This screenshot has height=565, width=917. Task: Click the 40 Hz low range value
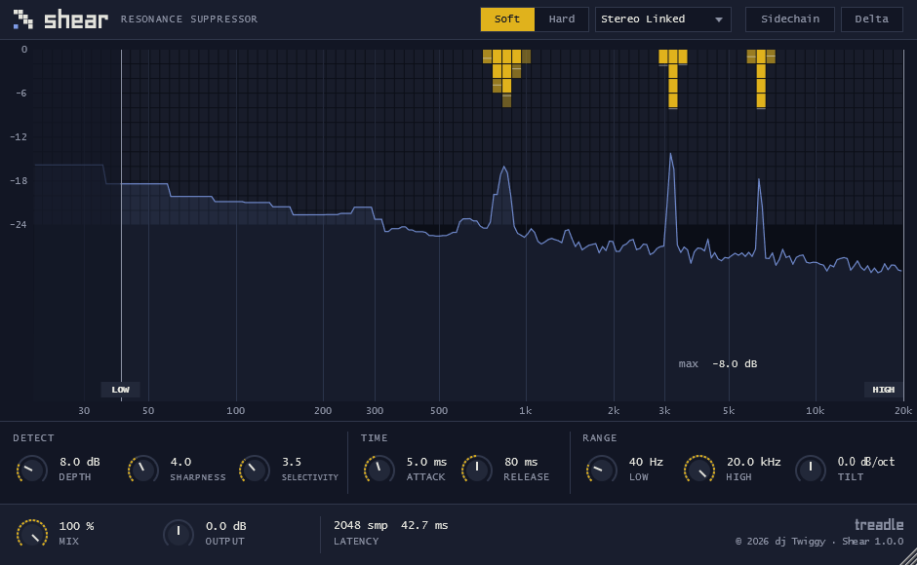646,462
